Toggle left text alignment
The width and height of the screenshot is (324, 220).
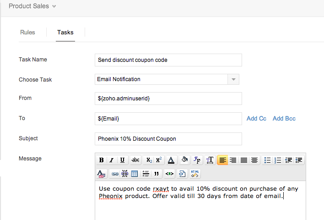[x=223, y=160]
